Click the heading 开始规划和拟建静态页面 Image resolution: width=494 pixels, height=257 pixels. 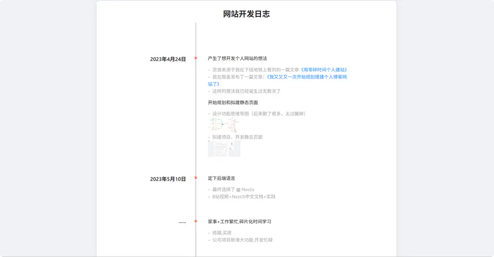(x=233, y=103)
